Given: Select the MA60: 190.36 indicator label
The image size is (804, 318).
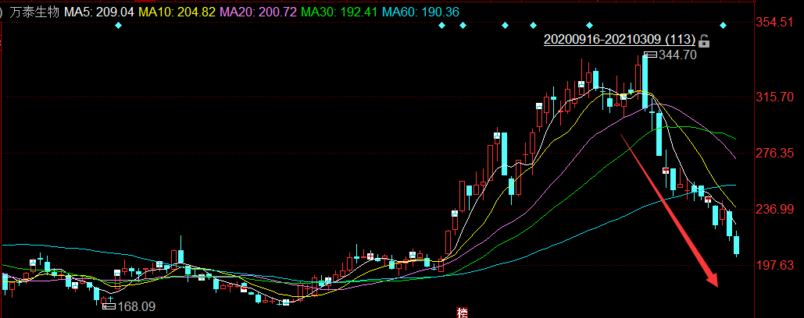Looking at the screenshot, I should 420,12.
